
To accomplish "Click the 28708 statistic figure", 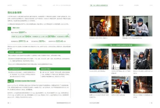I will coord(51,36).
